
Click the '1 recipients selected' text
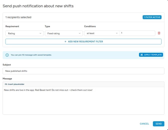pos(18,17)
